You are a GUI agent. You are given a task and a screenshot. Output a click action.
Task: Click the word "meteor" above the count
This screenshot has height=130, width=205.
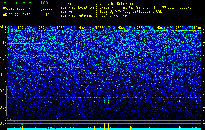click(x=46, y=10)
